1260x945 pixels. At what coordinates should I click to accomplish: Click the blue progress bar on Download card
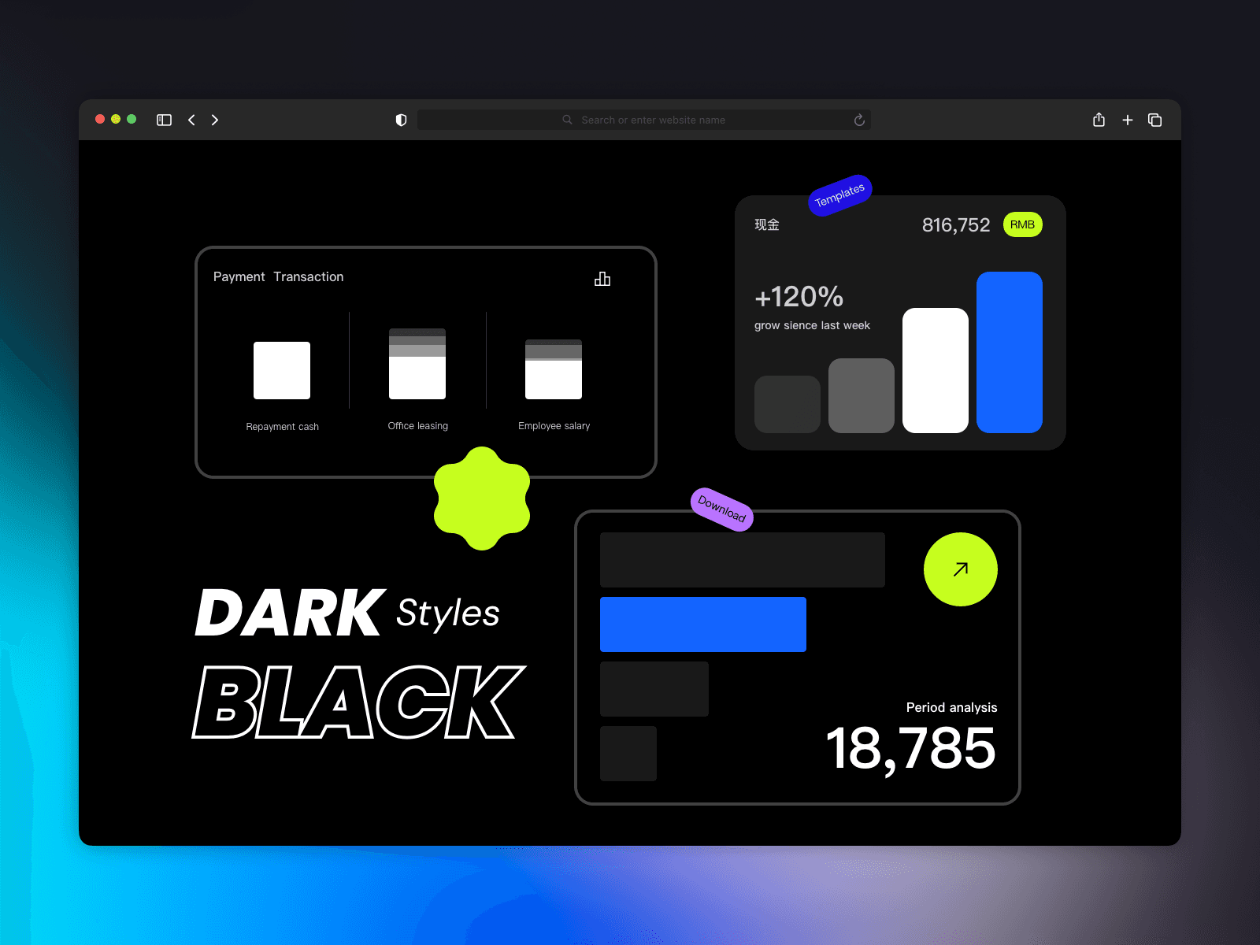(x=702, y=624)
